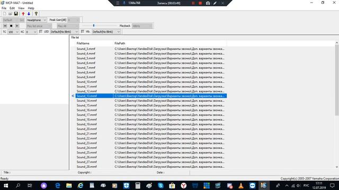Click the РУС language indicator in tray
The image size is (339, 190).
(306, 185)
